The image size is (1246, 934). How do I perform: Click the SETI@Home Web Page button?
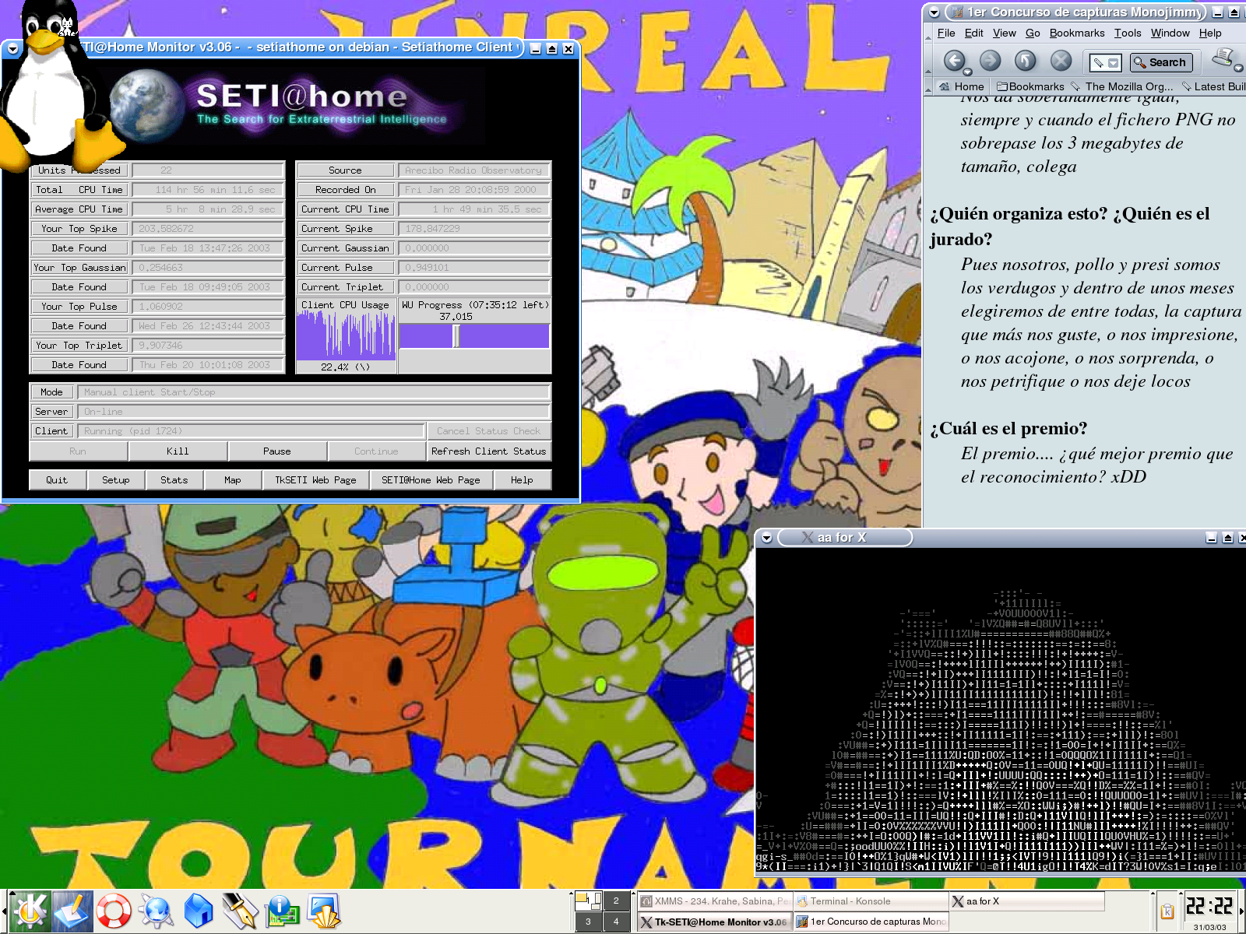point(431,480)
